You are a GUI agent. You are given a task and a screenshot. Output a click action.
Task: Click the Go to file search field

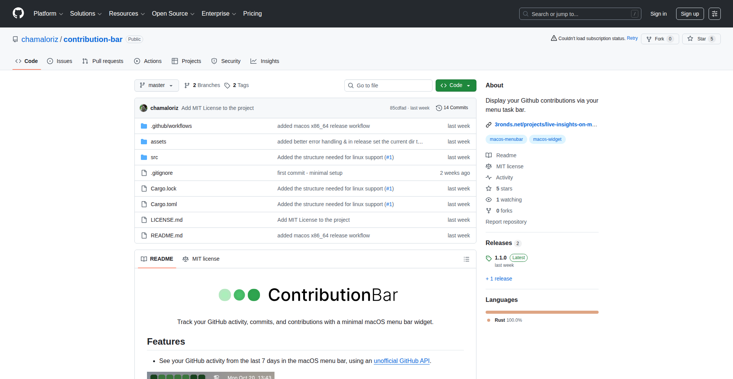pos(388,85)
